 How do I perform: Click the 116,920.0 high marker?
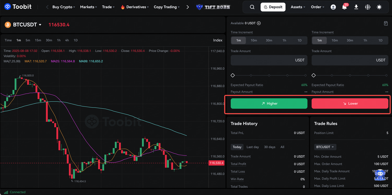click(28, 75)
